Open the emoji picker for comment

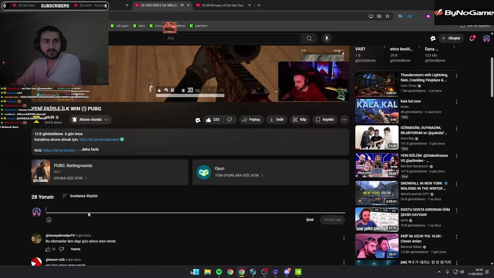click(x=49, y=220)
